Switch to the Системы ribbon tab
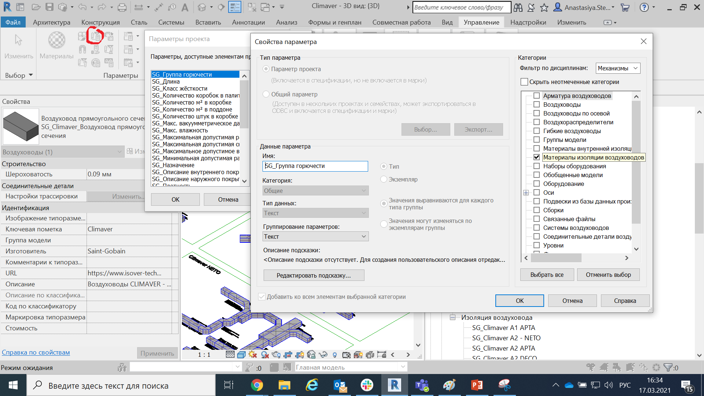Image resolution: width=704 pixels, height=396 pixels. (x=171, y=22)
